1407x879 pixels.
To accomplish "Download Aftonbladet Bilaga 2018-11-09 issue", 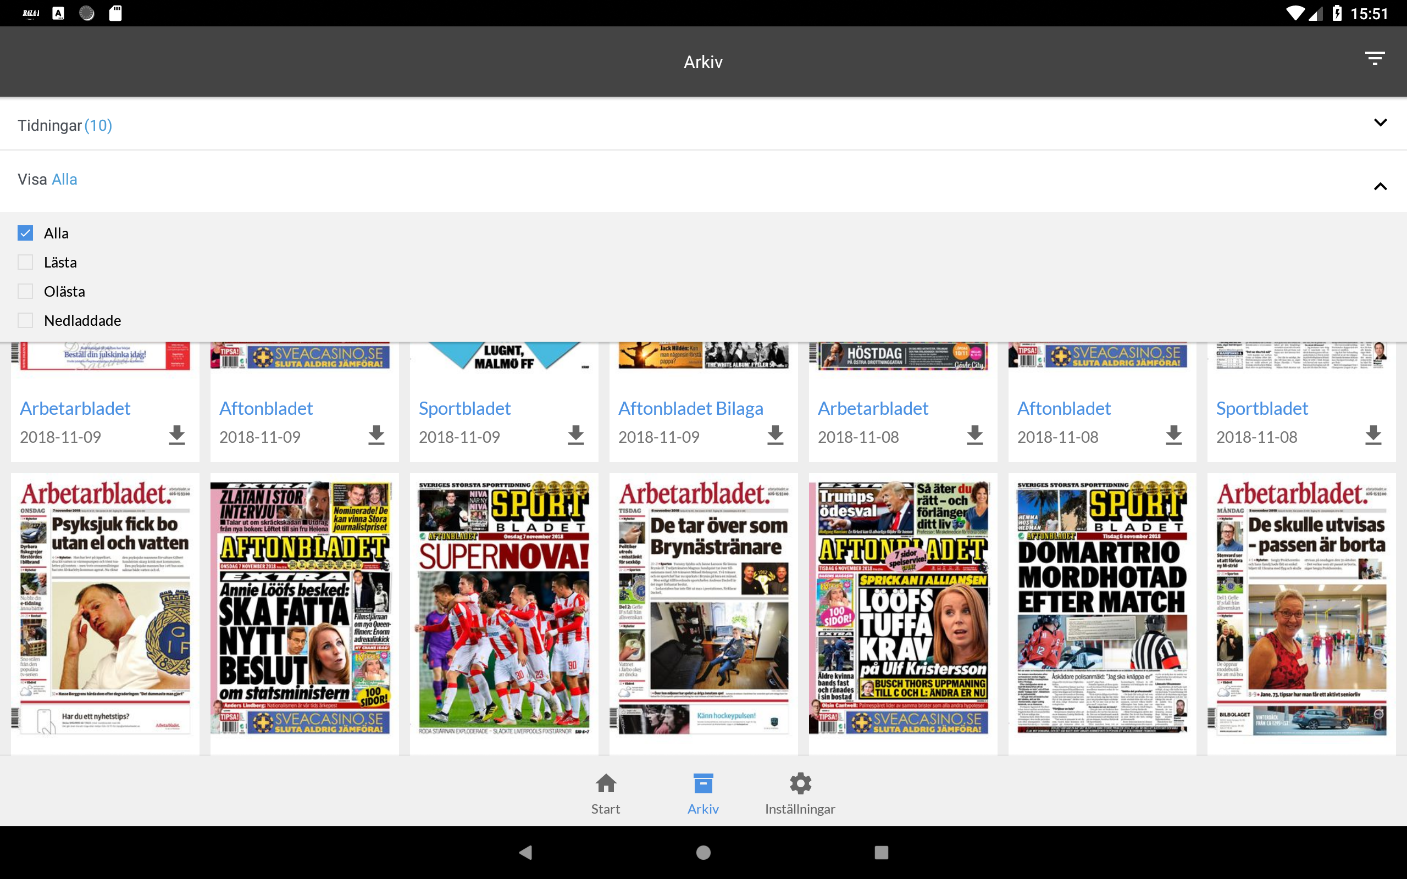I will click(775, 435).
